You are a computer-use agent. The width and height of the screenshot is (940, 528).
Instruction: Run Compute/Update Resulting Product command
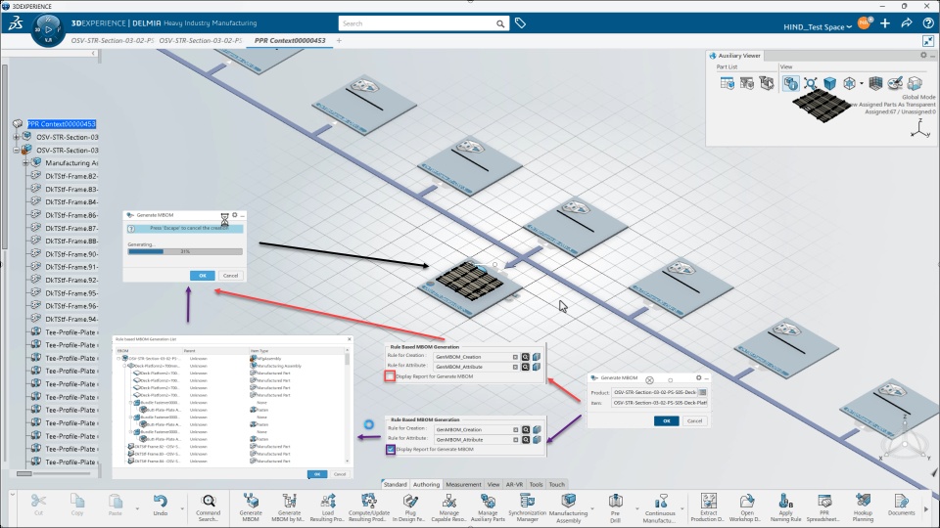point(369,506)
